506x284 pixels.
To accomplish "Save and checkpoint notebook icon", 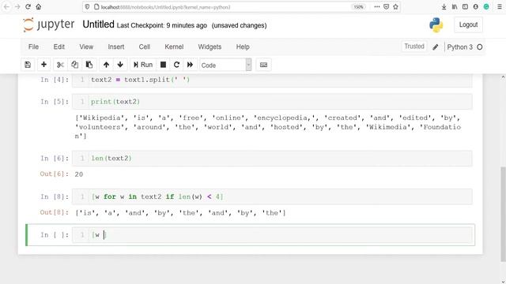I will pyautogui.click(x=28, y=65).
